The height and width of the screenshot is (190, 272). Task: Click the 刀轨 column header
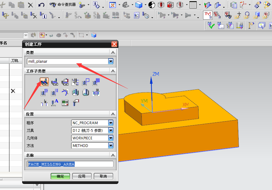[15, 61]
